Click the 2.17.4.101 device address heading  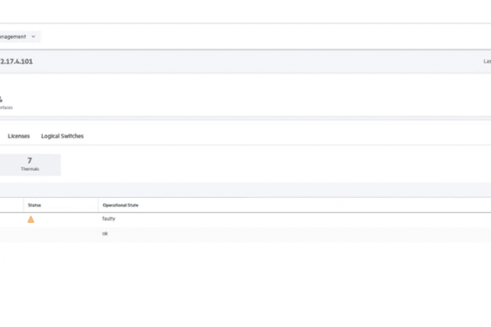tap(16, 61)
